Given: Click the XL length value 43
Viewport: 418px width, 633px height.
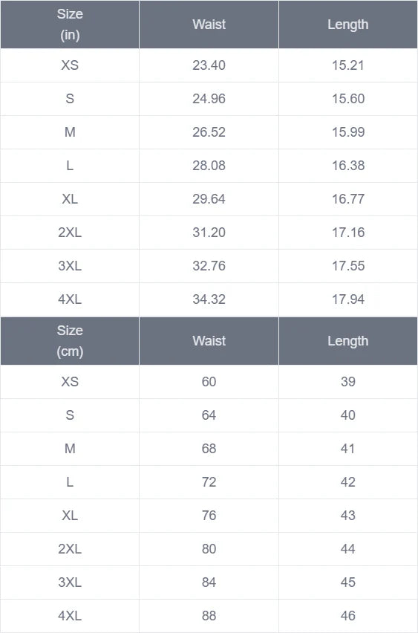Looking at the screenshot, I should coord(347,516).
